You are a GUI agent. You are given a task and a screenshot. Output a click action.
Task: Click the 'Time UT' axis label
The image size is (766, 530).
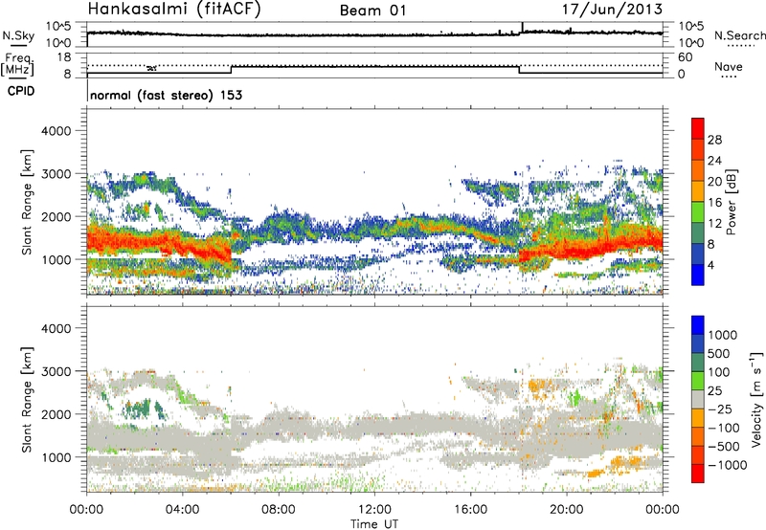click(374, 523)
